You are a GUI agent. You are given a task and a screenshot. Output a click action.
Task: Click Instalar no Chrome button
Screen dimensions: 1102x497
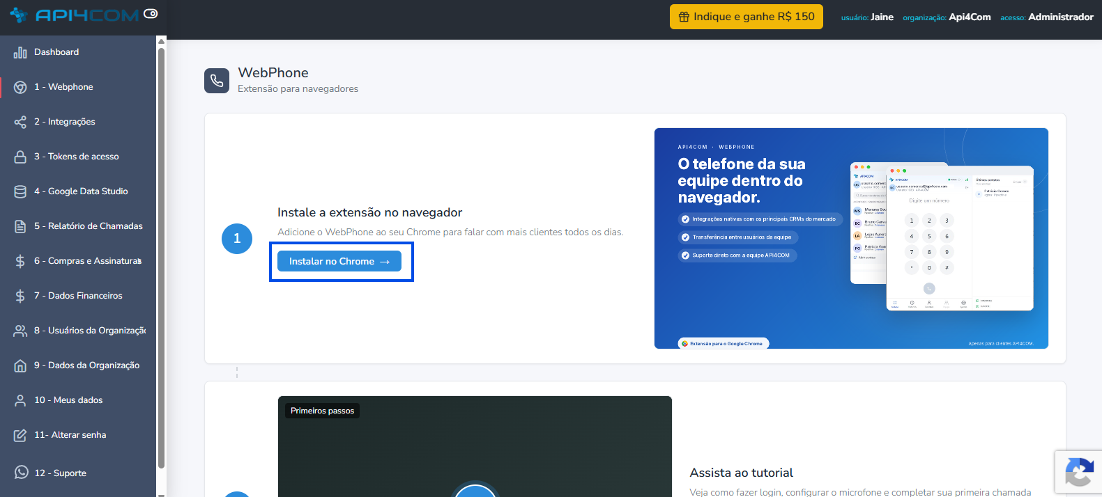pyautogui.click(x=339, y=261)
